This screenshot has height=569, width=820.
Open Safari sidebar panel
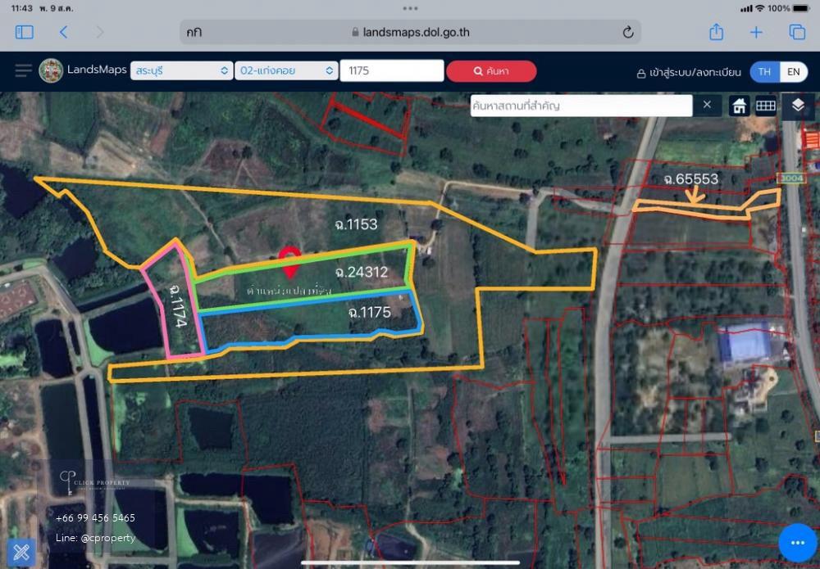[25, 33]
